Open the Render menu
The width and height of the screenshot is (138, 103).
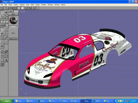pos(44,5)
